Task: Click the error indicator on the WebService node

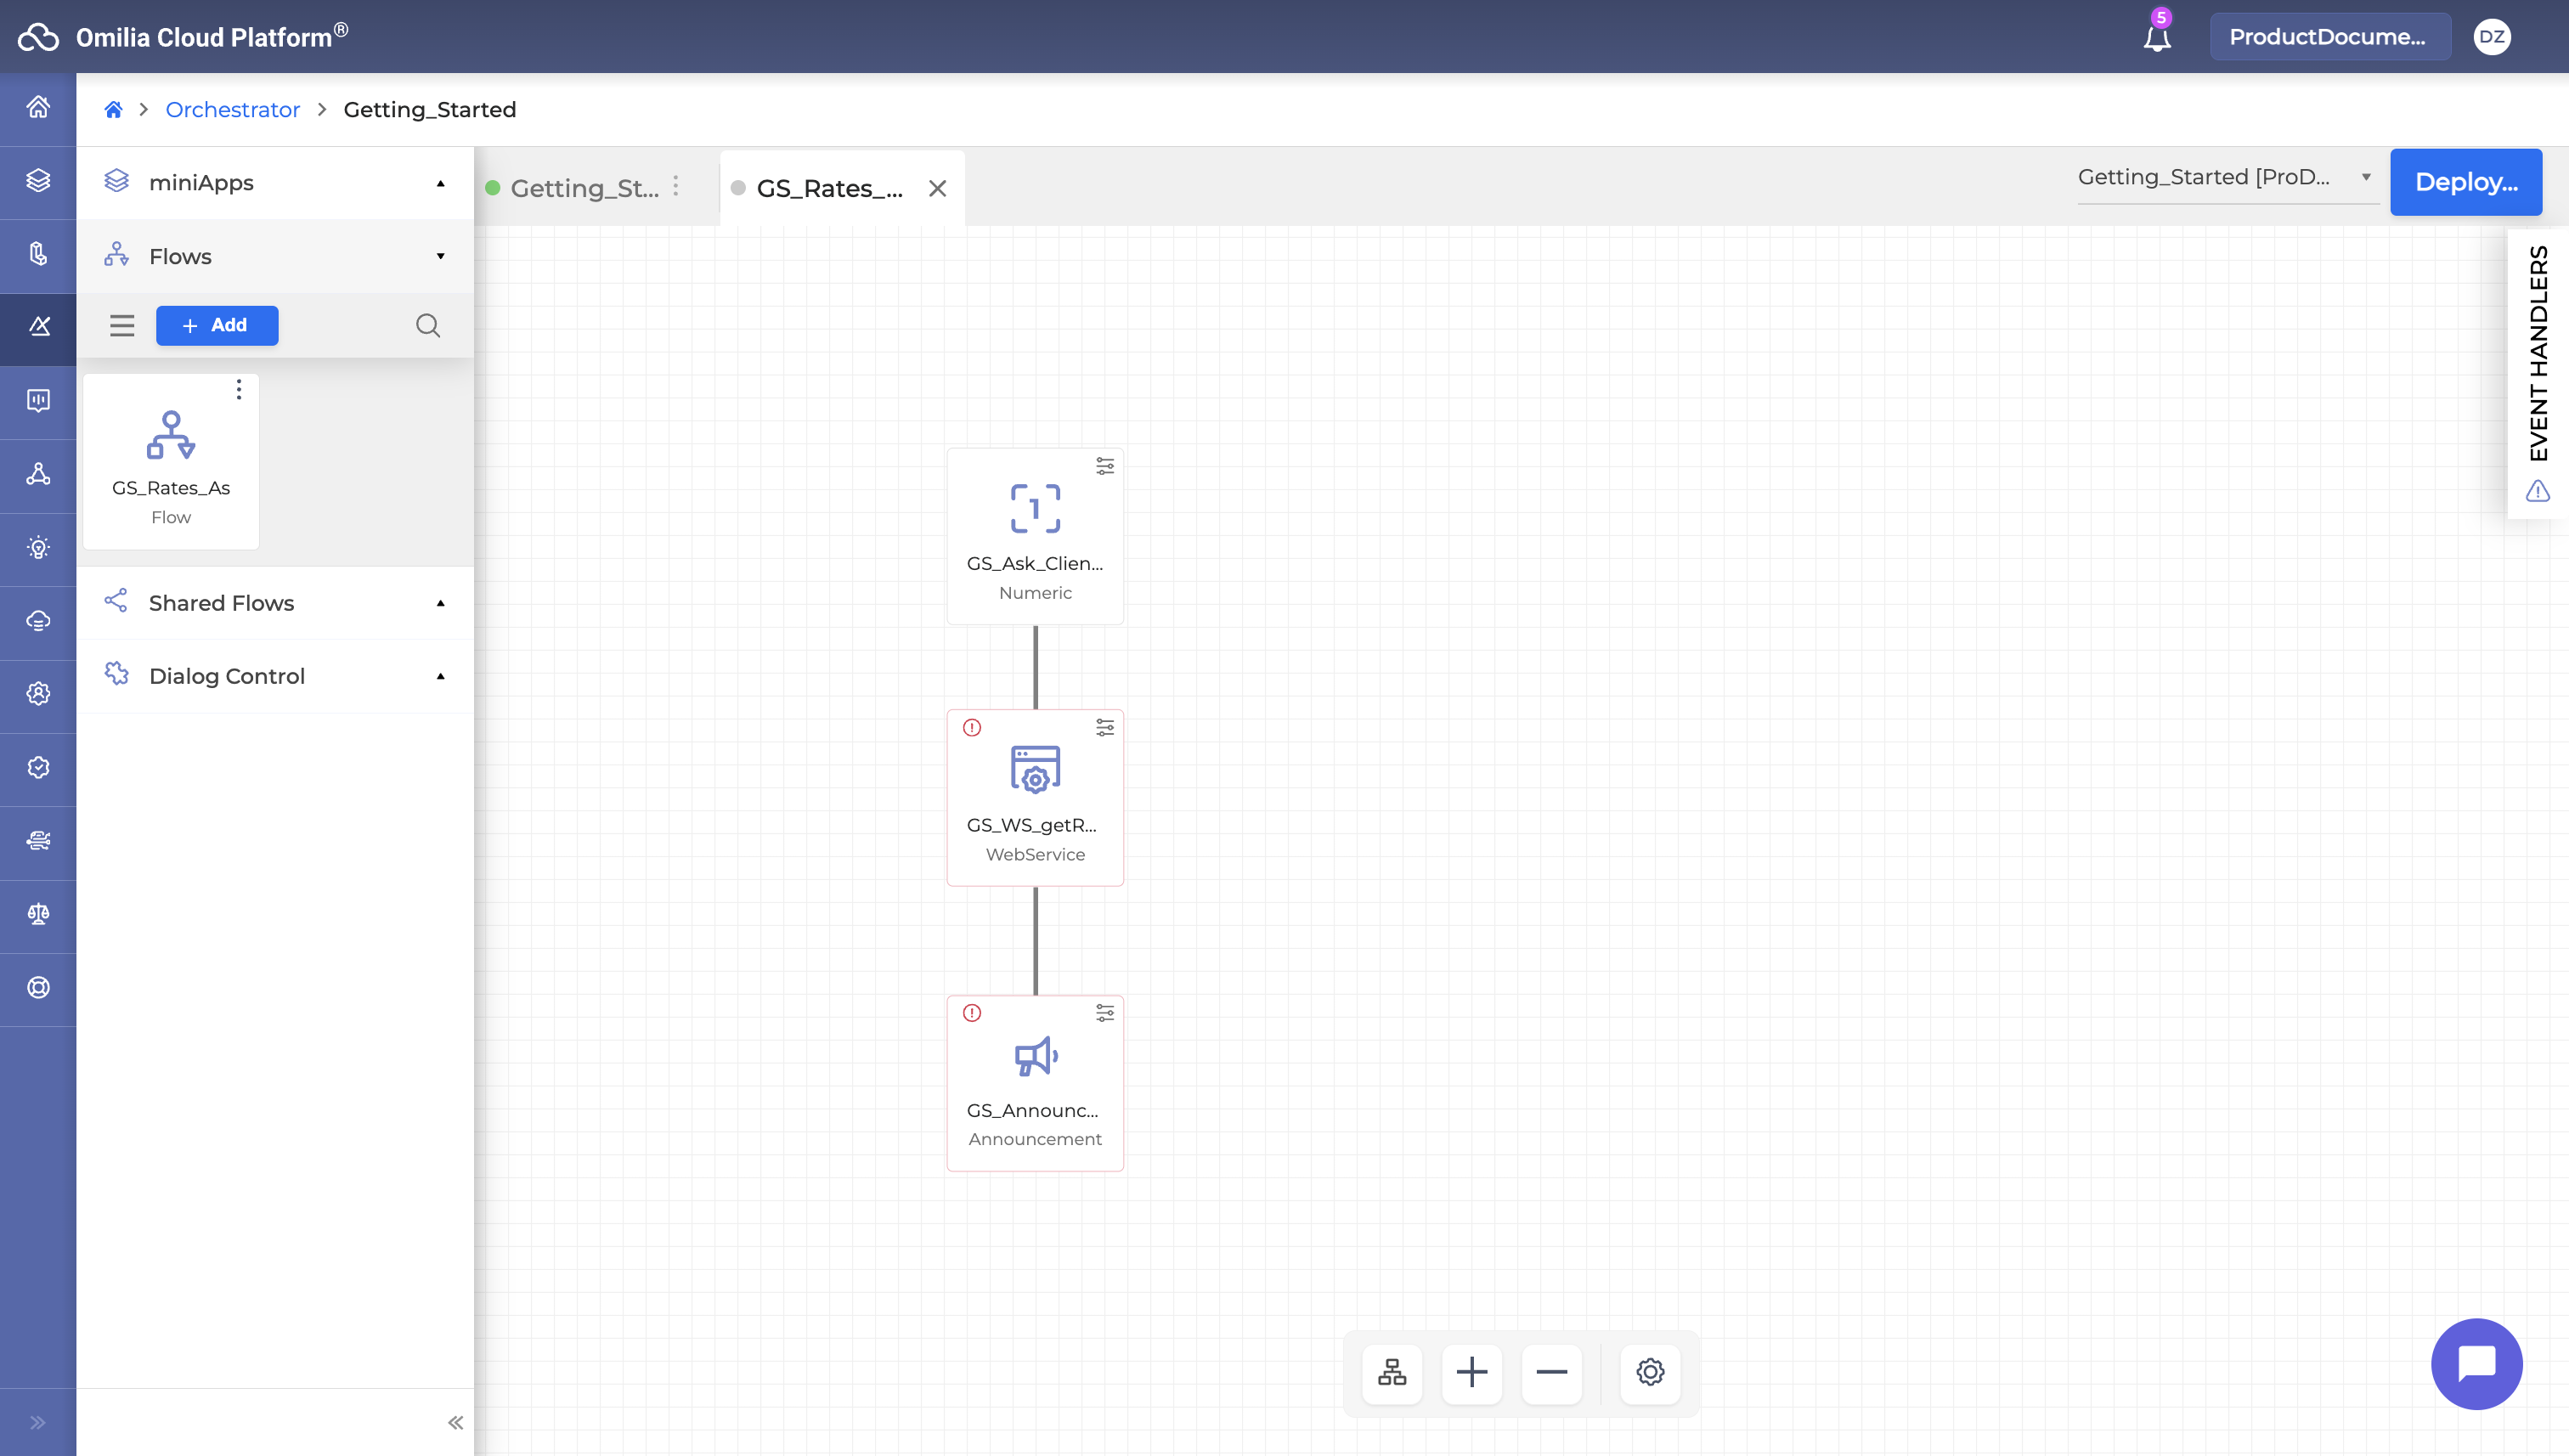Action: [x=971, y=728]
